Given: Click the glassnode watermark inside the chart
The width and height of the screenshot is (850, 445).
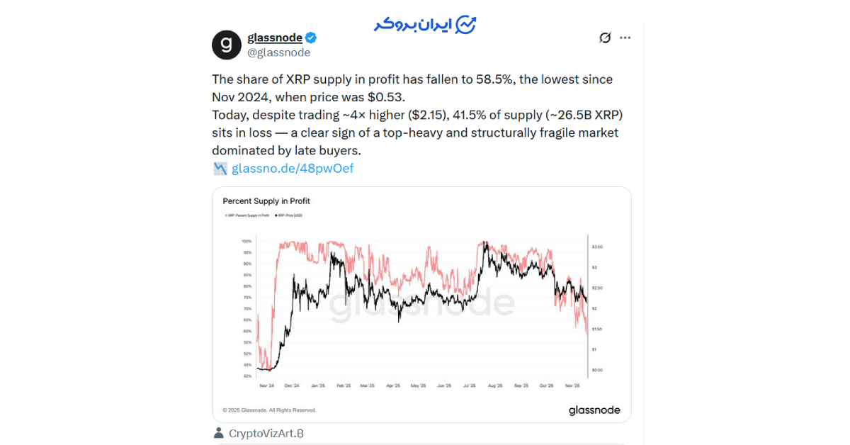Looking at the screenshot, I should click(x=423, y=303).
